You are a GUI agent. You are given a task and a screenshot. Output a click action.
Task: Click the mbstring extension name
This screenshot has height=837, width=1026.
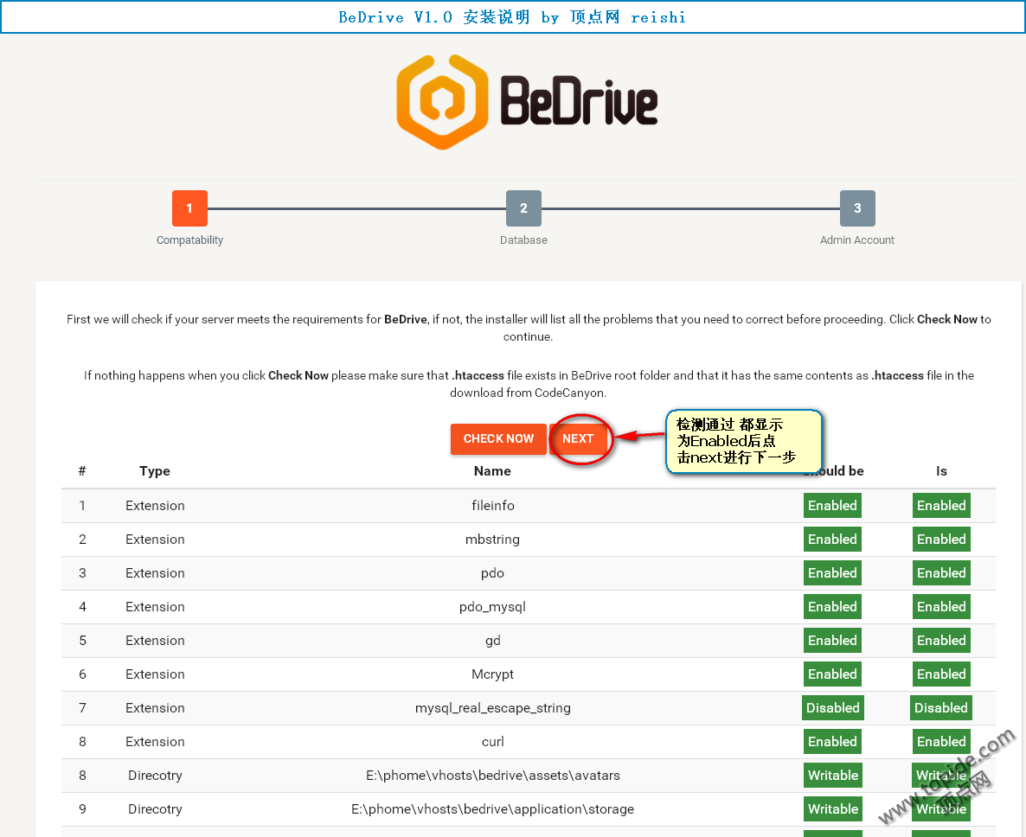493,540
